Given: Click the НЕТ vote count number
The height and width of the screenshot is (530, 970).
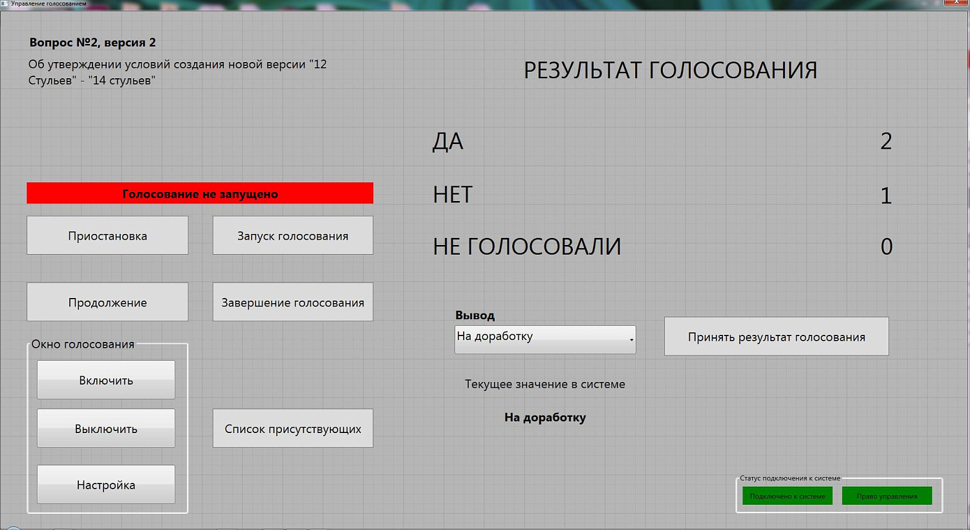Looking at the screenshot, I should pos(886,195).
